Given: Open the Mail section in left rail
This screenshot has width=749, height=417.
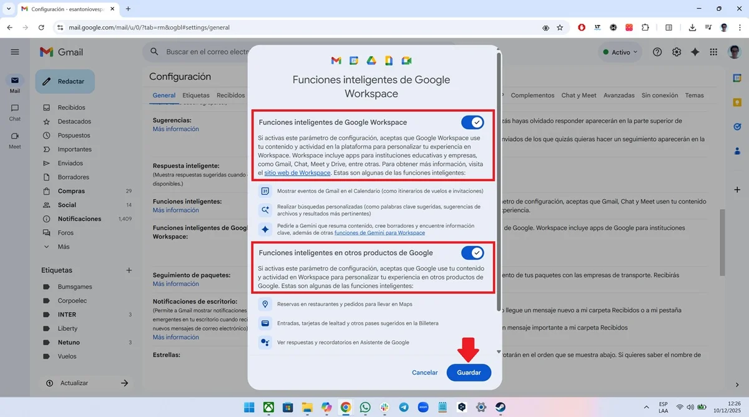Looking at the screenshot, I should (15, 84).
